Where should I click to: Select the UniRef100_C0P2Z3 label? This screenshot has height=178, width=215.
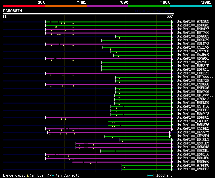click(x=193, y=73)
